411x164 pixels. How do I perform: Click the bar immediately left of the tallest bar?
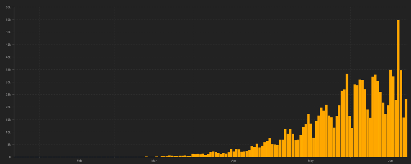pos(396,128)
